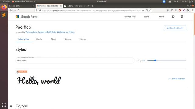Viewport: 195px width, 109px height.
Task: Click the Firefox account icon
Action: tap(176, 10)
